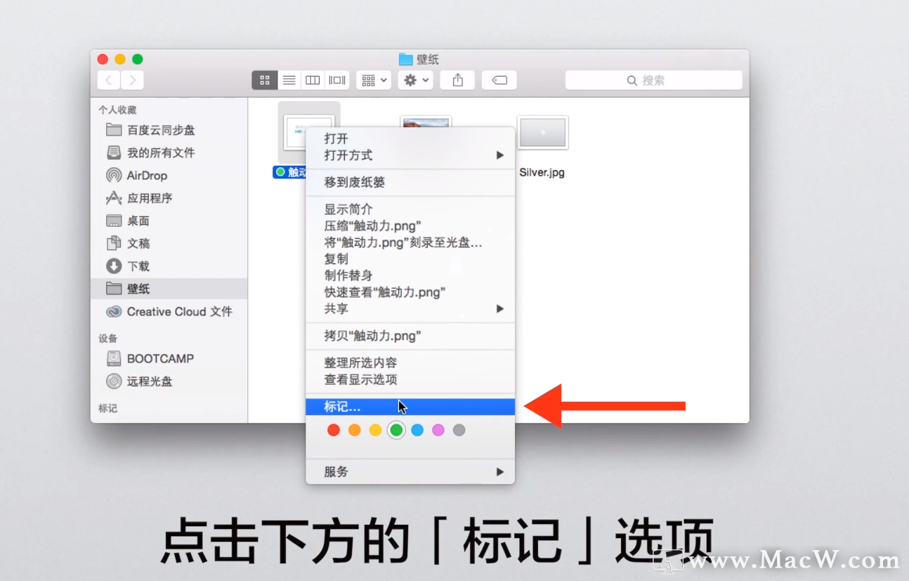Apply the orange tag color

[355, 430]
